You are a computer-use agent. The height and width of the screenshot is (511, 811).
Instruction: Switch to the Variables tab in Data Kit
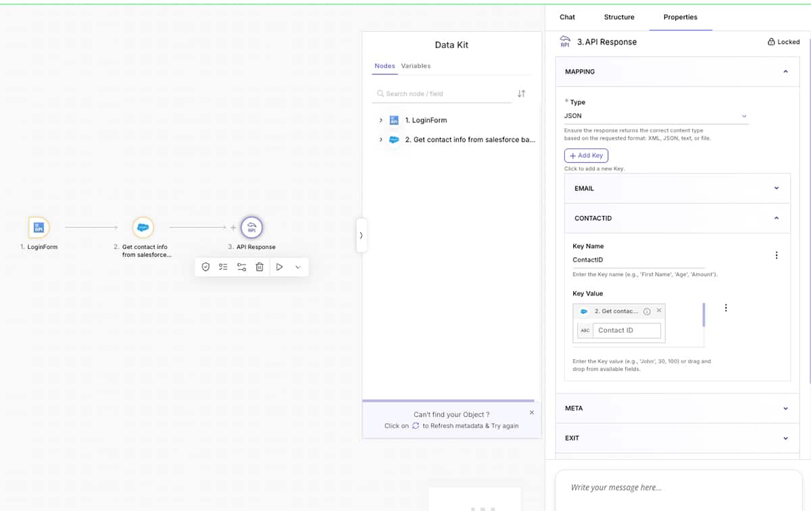pos(416,66)
